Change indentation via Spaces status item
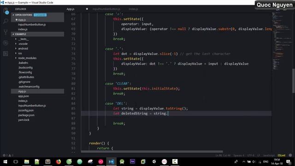The height and width of the screenshot is (166, 295). tap(239, 155)
